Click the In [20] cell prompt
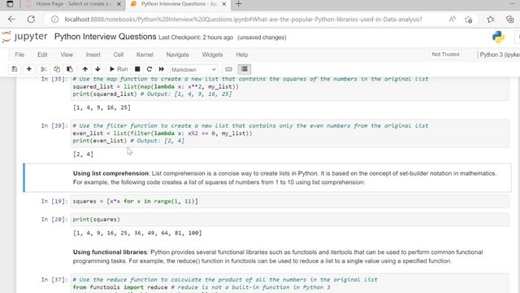Screen dimensions: 520x293 click(x=54, y=220)
